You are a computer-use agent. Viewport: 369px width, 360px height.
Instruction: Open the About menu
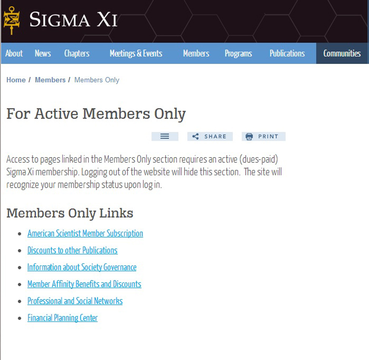tap(14, 53)
